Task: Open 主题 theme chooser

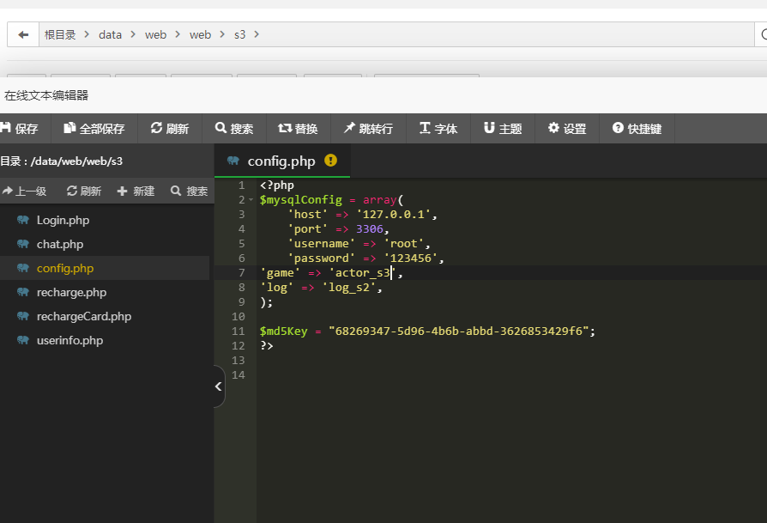Action: coord(503,128)
